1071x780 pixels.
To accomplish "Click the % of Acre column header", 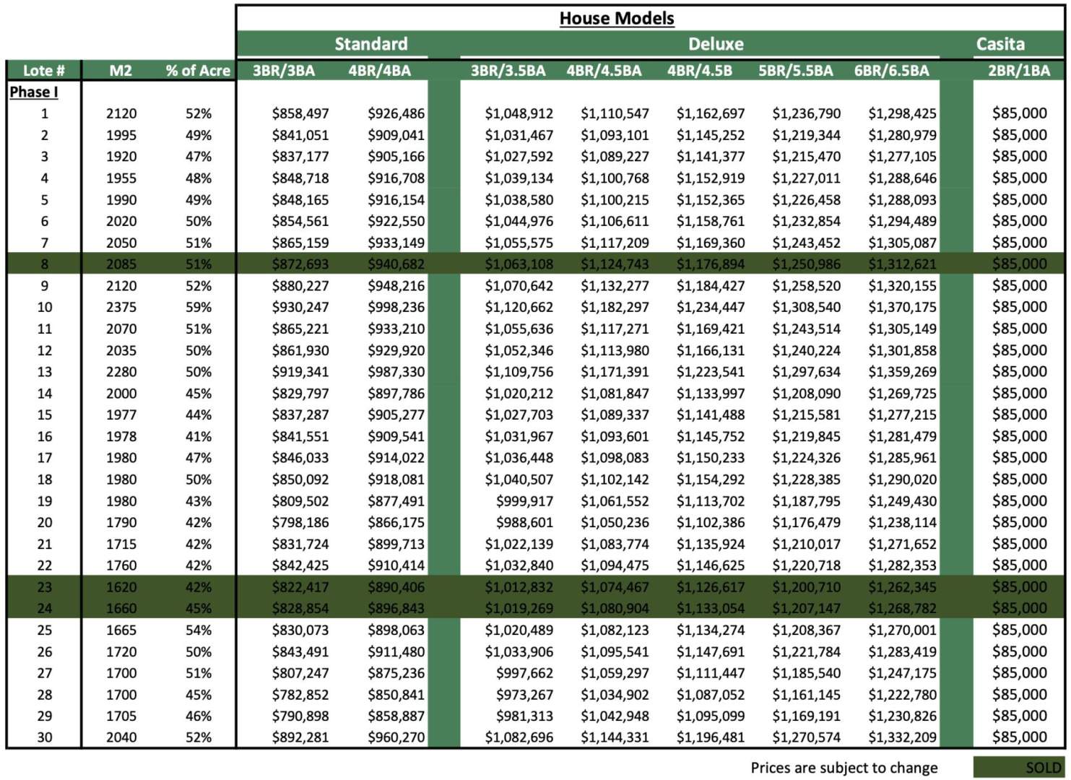I will 197,71.
